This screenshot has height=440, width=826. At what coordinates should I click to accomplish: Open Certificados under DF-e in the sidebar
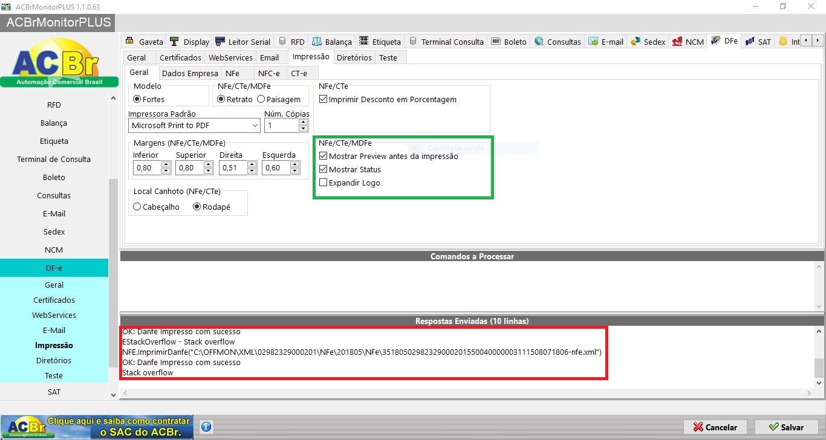click(54, 300)
